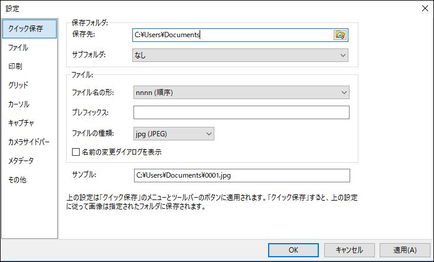Open the その他 settings page

(x=18, y=180)
